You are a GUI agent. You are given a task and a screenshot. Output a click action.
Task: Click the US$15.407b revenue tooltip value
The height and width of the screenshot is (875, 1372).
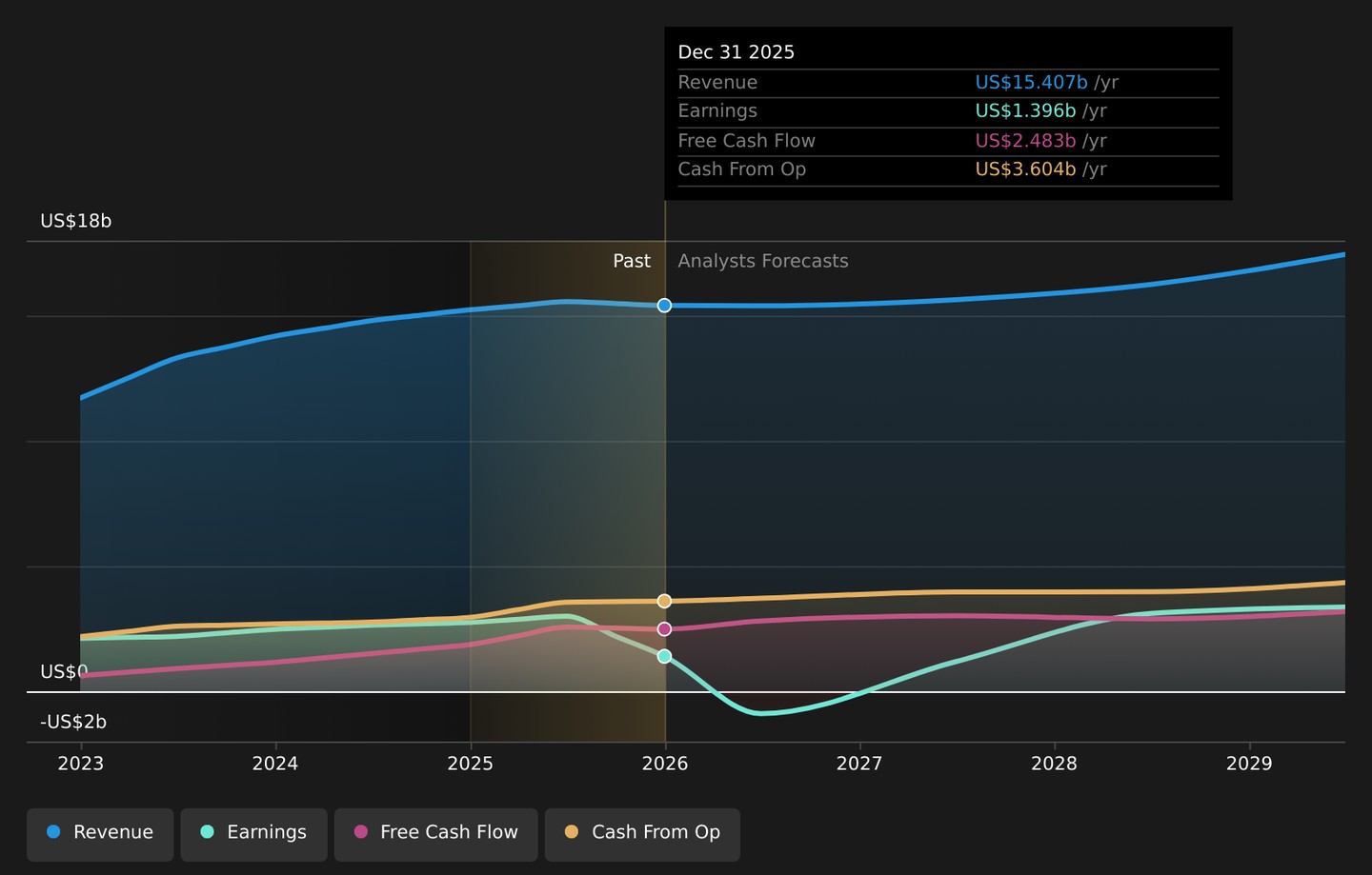[1031, 83]
